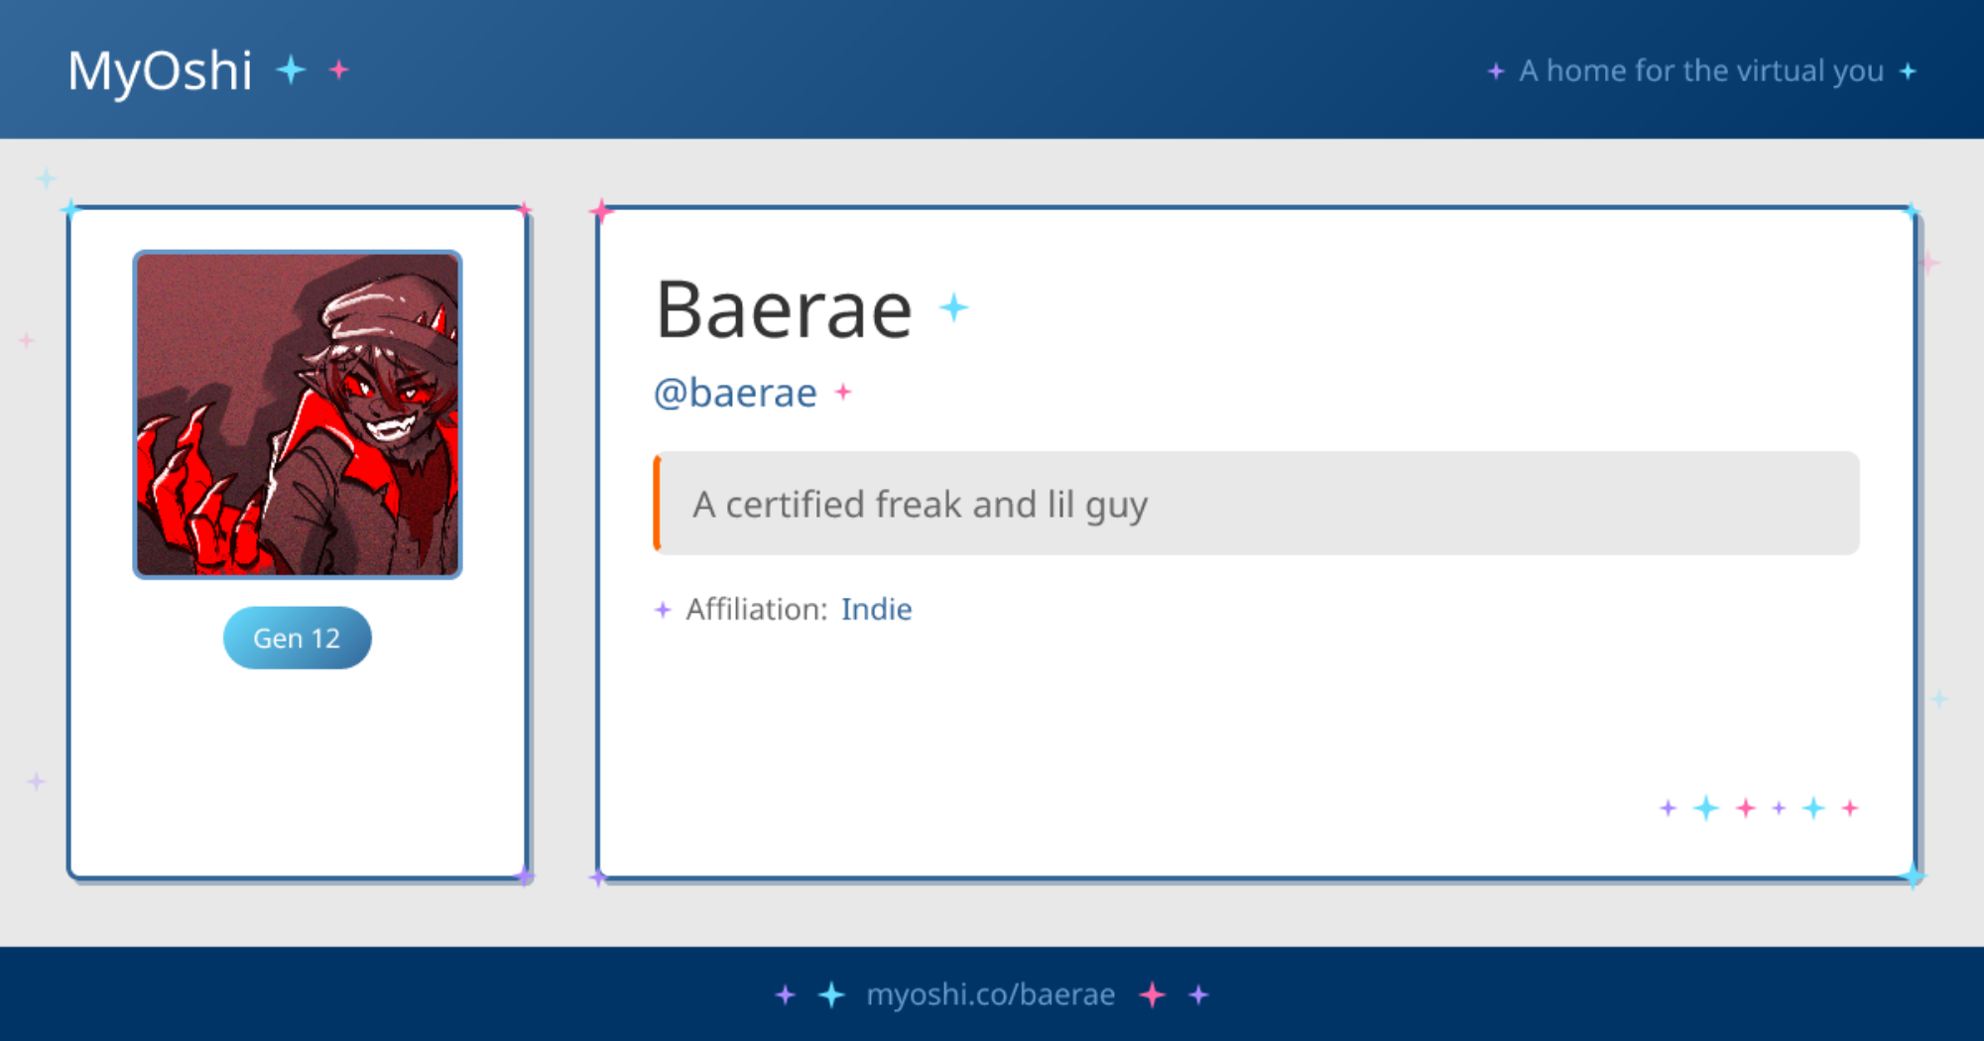Click the Gen 12 badge
Viewport: 1984px width, 1041px height.
coord(297,637)
